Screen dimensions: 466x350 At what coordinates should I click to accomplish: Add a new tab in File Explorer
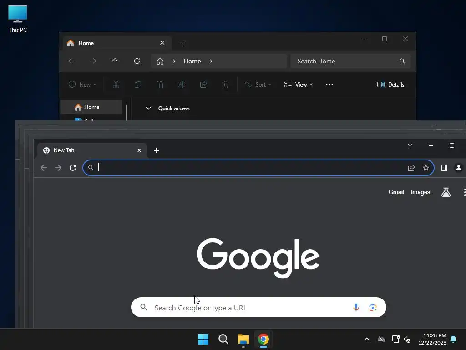(x=182, y=43)
